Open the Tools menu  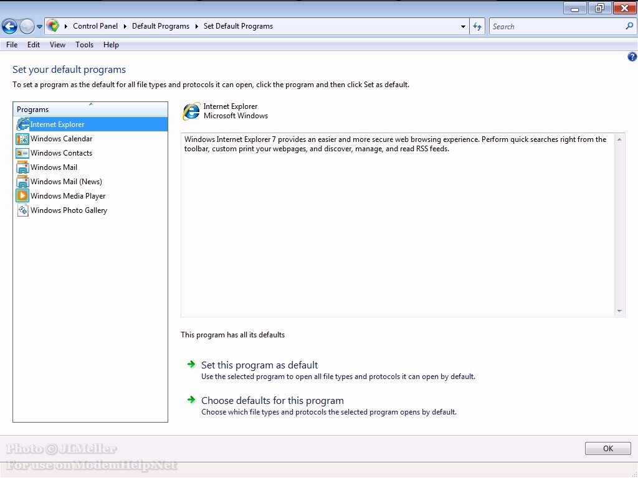point(84,45)
